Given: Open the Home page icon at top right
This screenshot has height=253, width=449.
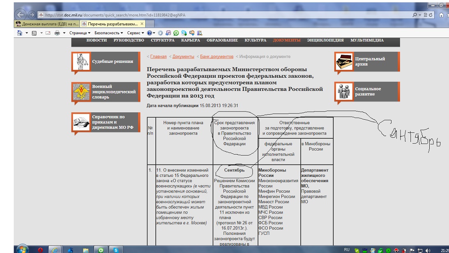Looking at the screenshot, I should point(441,15).
